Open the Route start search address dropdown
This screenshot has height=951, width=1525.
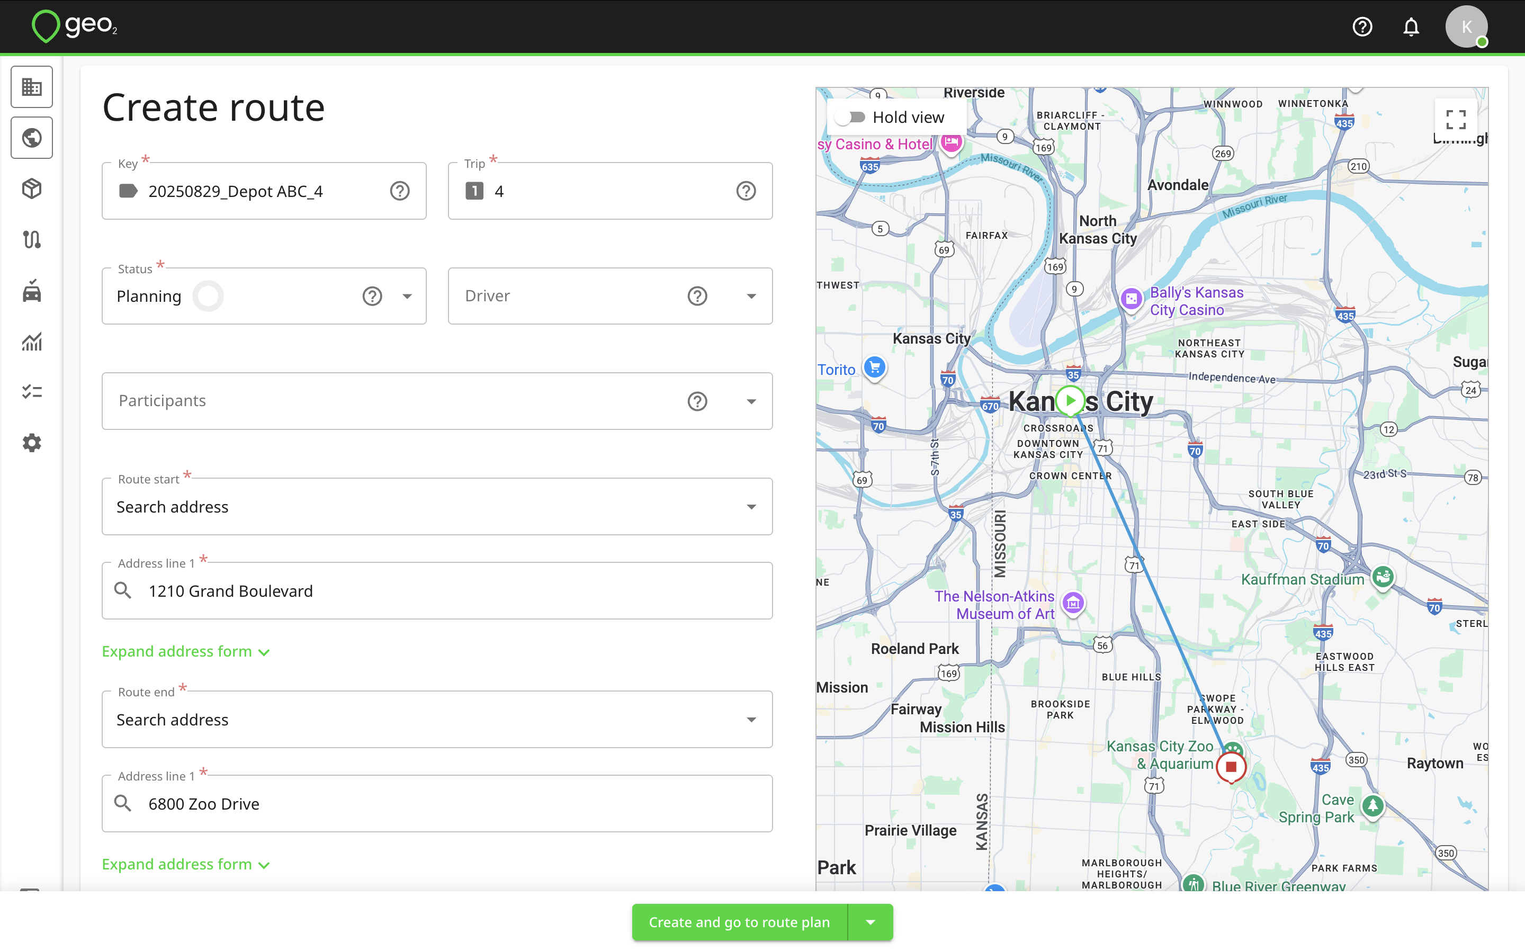pyautogui.click(x=437, y=507)
